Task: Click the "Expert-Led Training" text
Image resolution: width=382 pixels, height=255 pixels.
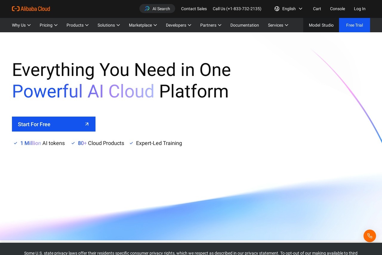Action: tap(159, 143)
